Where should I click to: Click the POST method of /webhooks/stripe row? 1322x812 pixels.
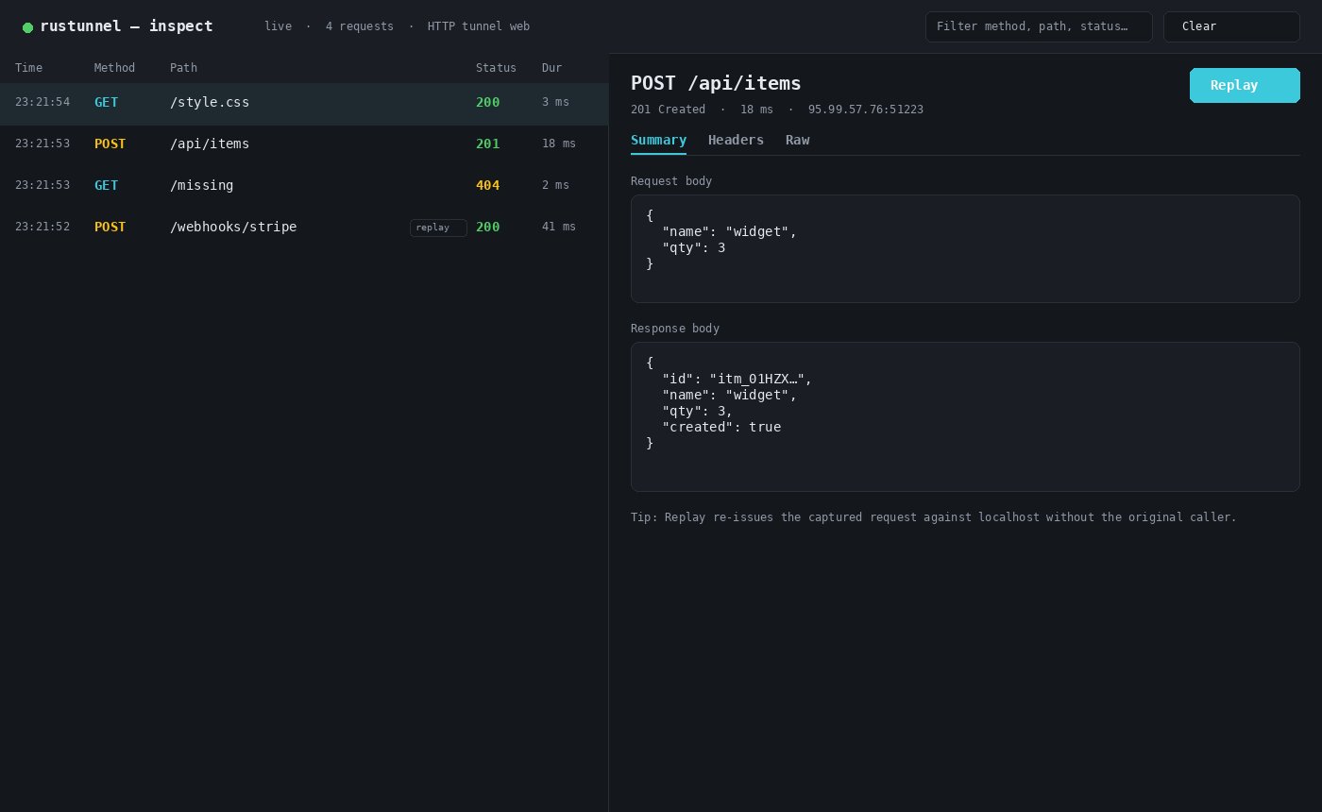click(x=110, y=228)
